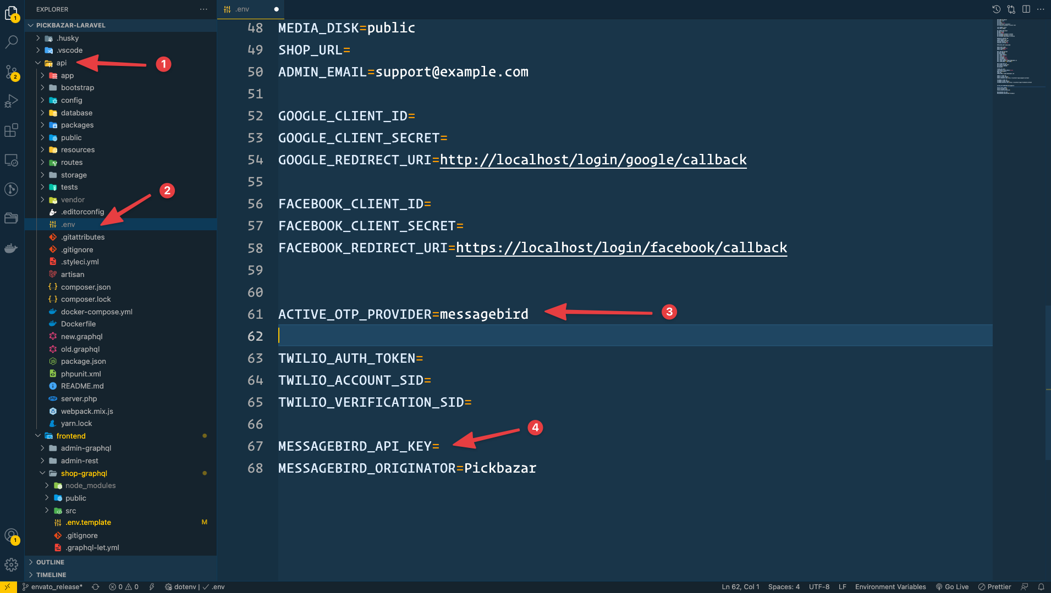The height and width of the screenshot is (593, 1051).
Task: Open Remote Explorer icon in activity bar
Action: tap(12, 160)
